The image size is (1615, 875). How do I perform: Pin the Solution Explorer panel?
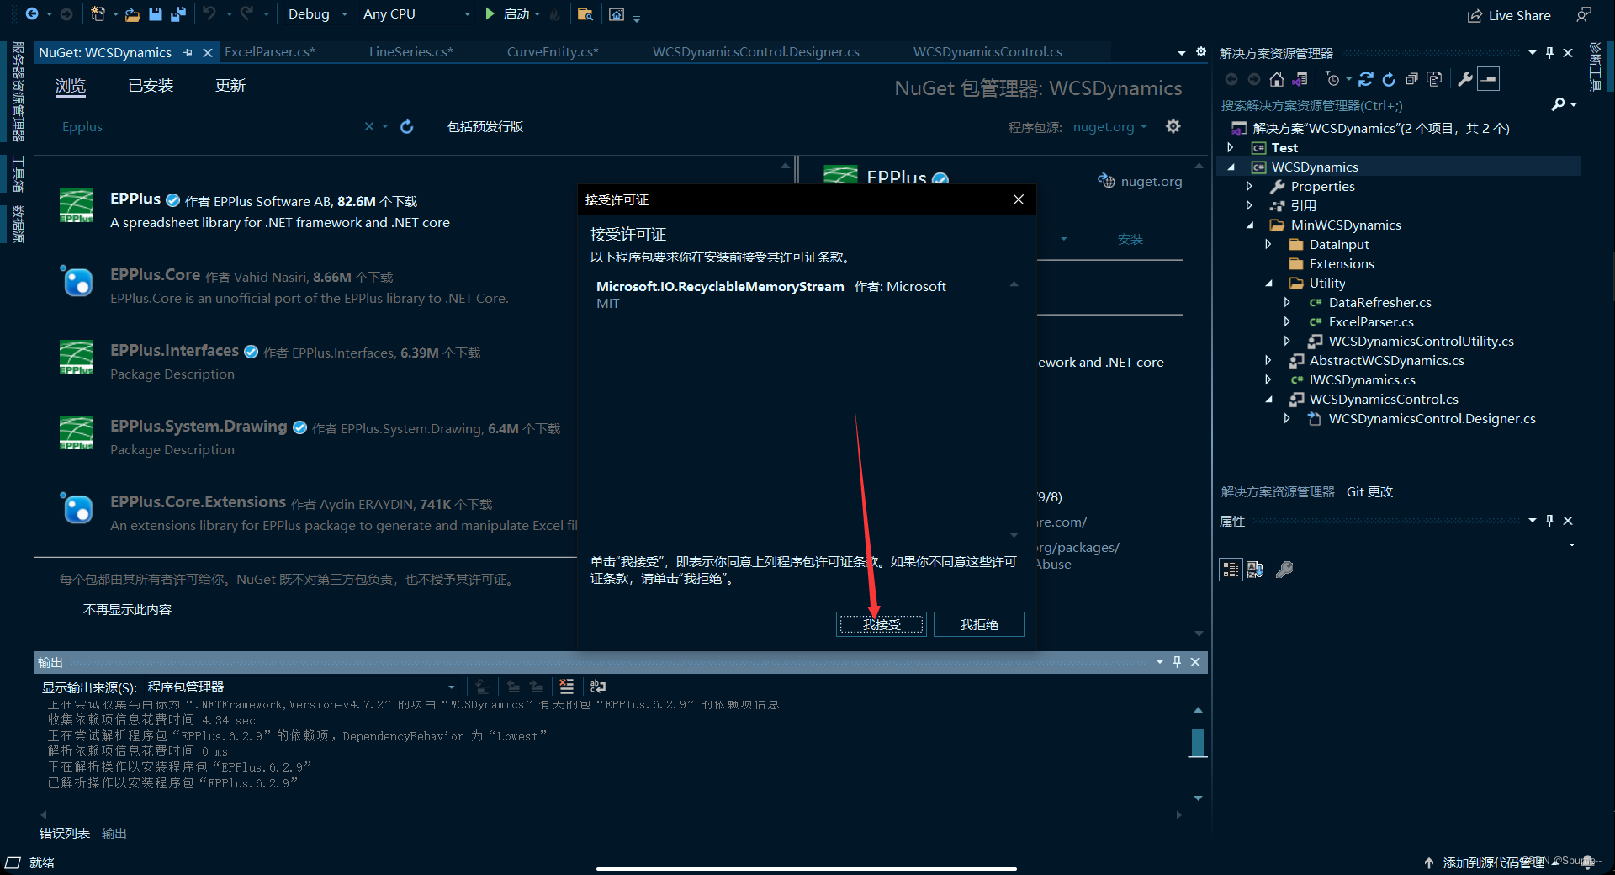(1549, 52)
